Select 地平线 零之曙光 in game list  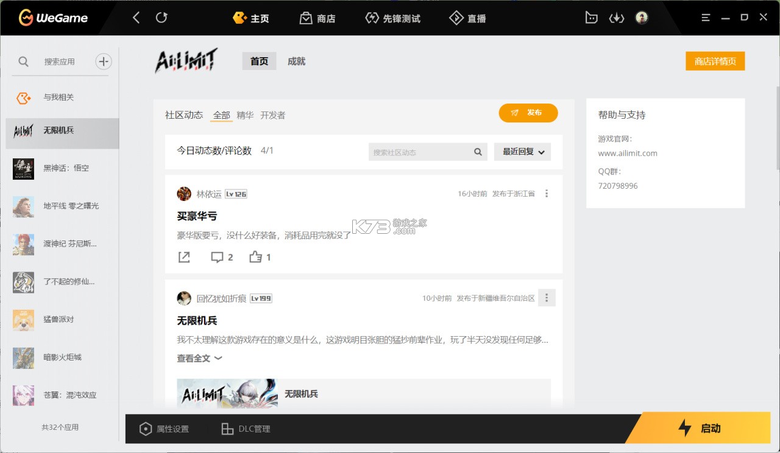coord(62,206)
